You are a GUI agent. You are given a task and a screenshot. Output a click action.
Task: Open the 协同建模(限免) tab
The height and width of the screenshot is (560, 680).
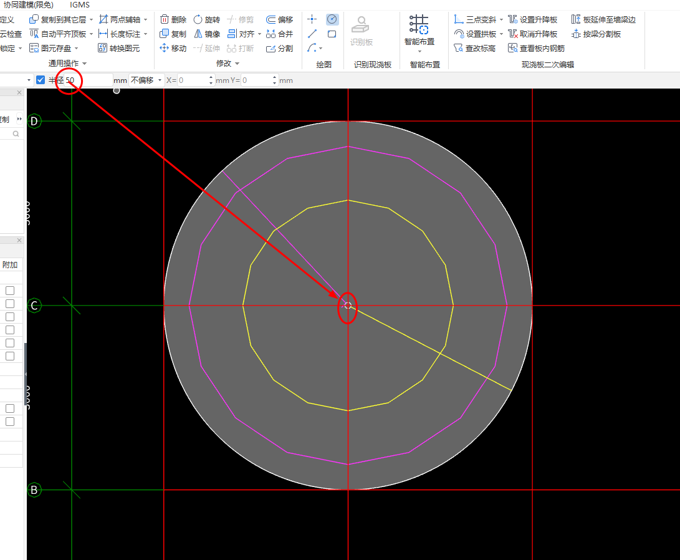pos(29,5)
